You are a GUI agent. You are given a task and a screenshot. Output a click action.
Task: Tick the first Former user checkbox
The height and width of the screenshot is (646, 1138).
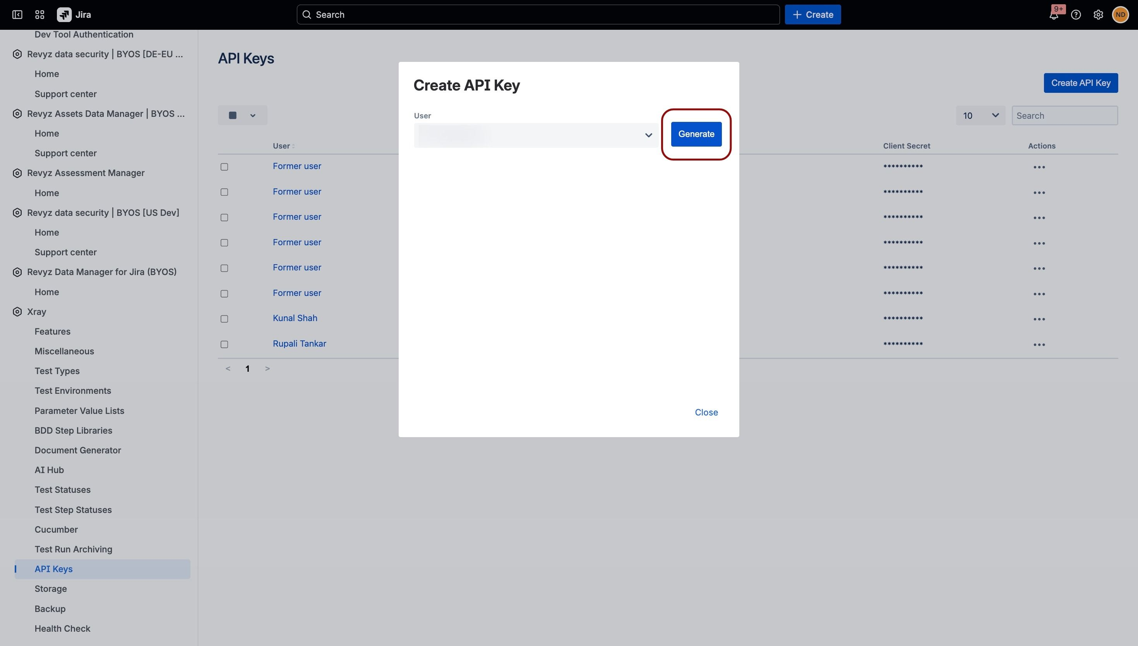point(224,167)
